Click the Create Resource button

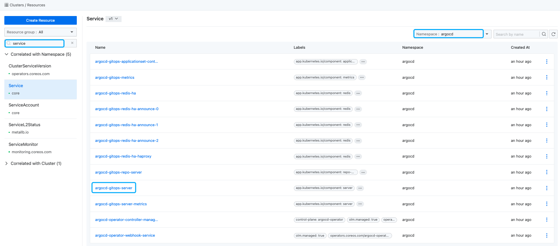[x=40, y=20]
